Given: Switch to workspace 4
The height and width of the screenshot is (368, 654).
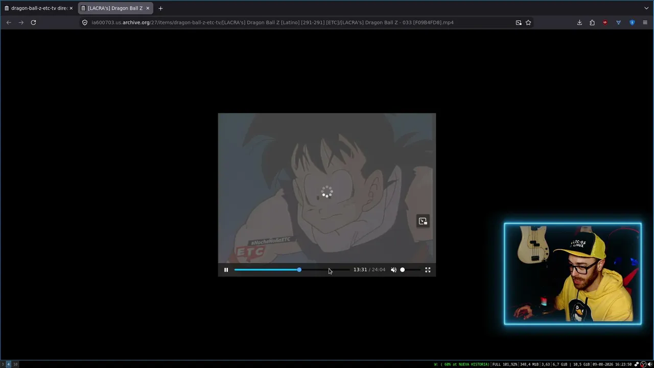Looking at the screenshot, I should coord(8,364).
